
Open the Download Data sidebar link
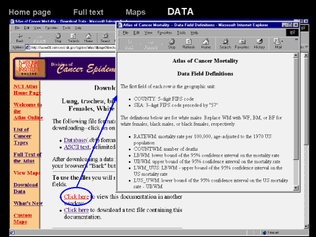pyautogui.click(x=26, y=188)
